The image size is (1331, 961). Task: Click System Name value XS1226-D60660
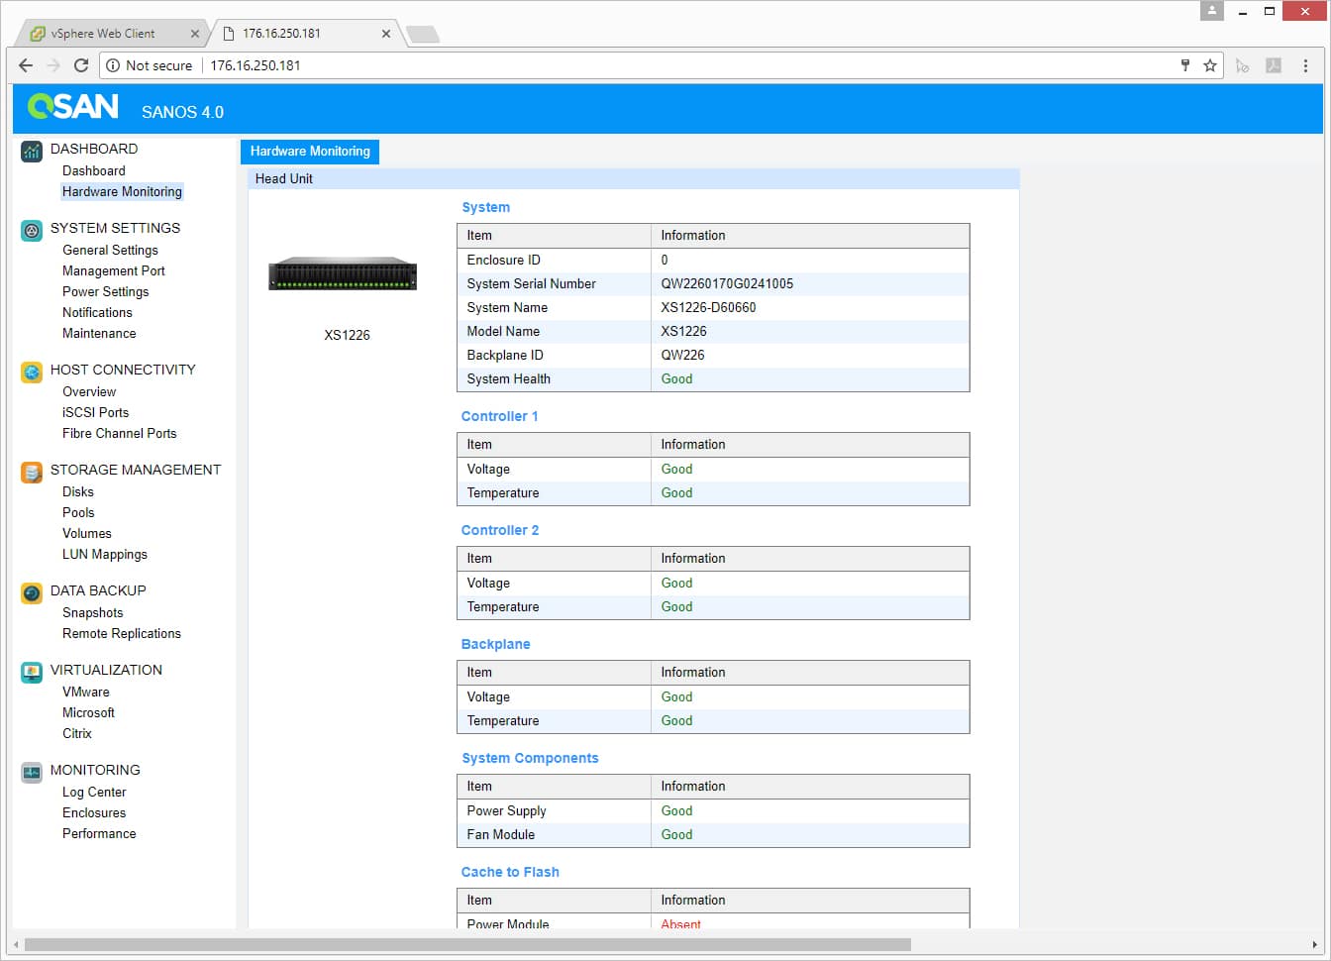[708, 307]
